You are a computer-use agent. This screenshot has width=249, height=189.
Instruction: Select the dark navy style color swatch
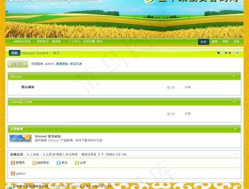219,53
